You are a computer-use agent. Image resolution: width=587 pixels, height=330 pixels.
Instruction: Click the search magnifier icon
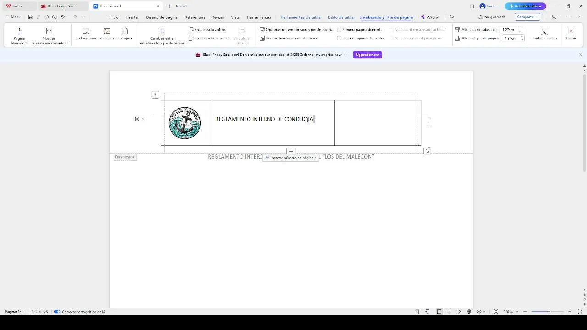point(452,17)
